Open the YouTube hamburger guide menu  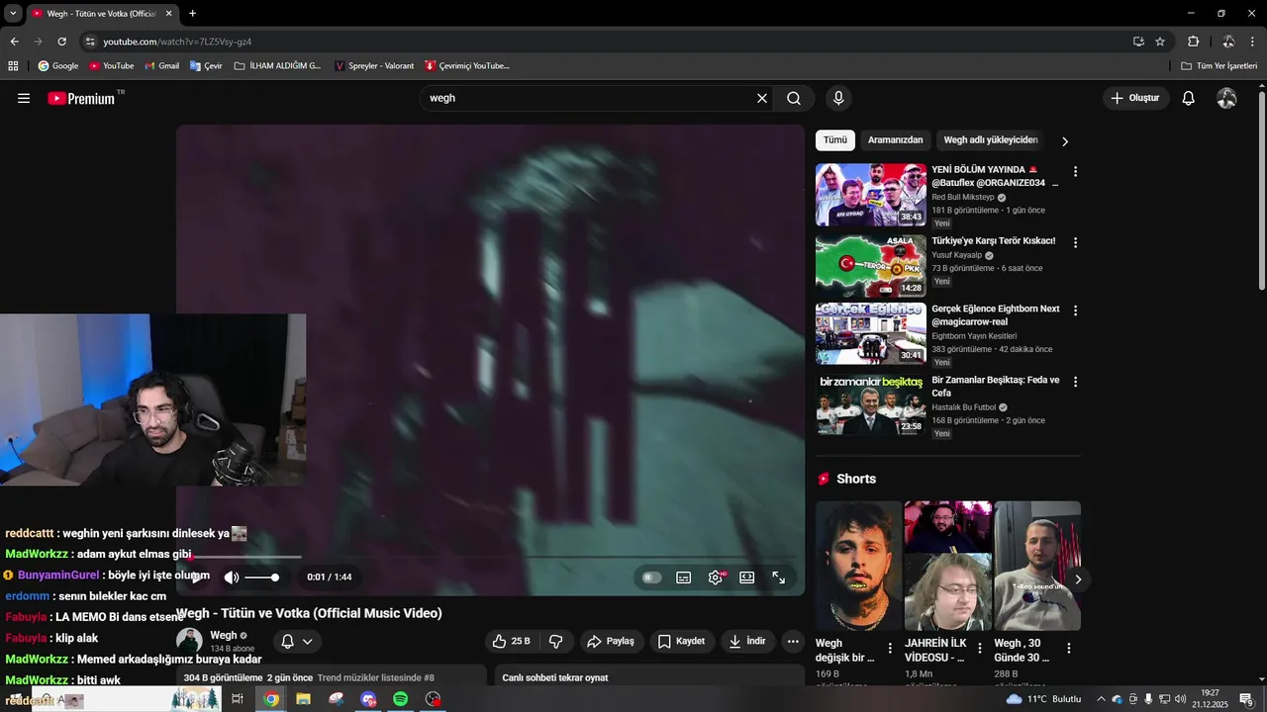24,98
